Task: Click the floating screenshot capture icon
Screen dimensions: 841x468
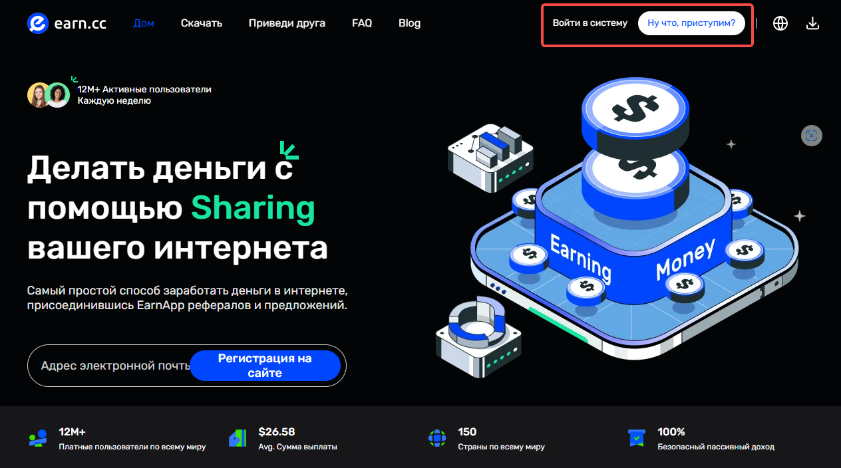Action: tap(812, 136)
